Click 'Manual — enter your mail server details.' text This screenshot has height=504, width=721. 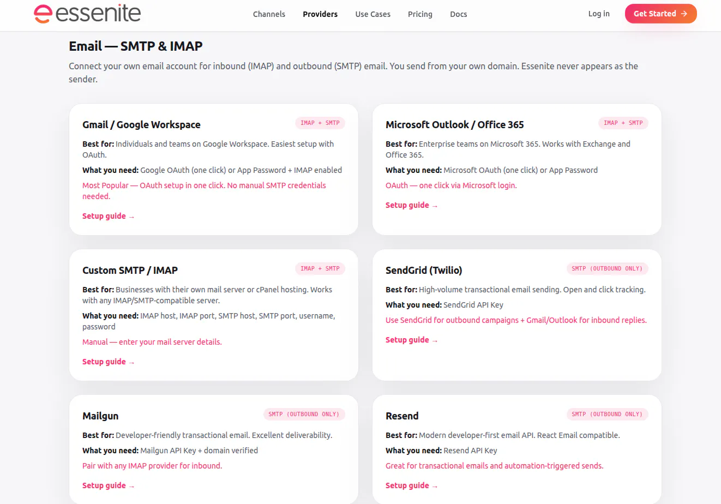[x=152, y=342]
